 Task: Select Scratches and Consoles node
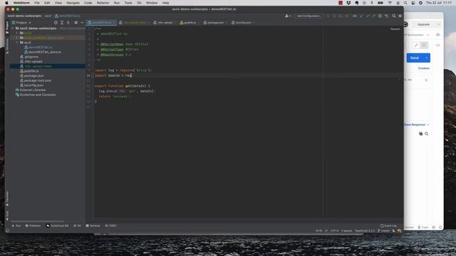38,95
